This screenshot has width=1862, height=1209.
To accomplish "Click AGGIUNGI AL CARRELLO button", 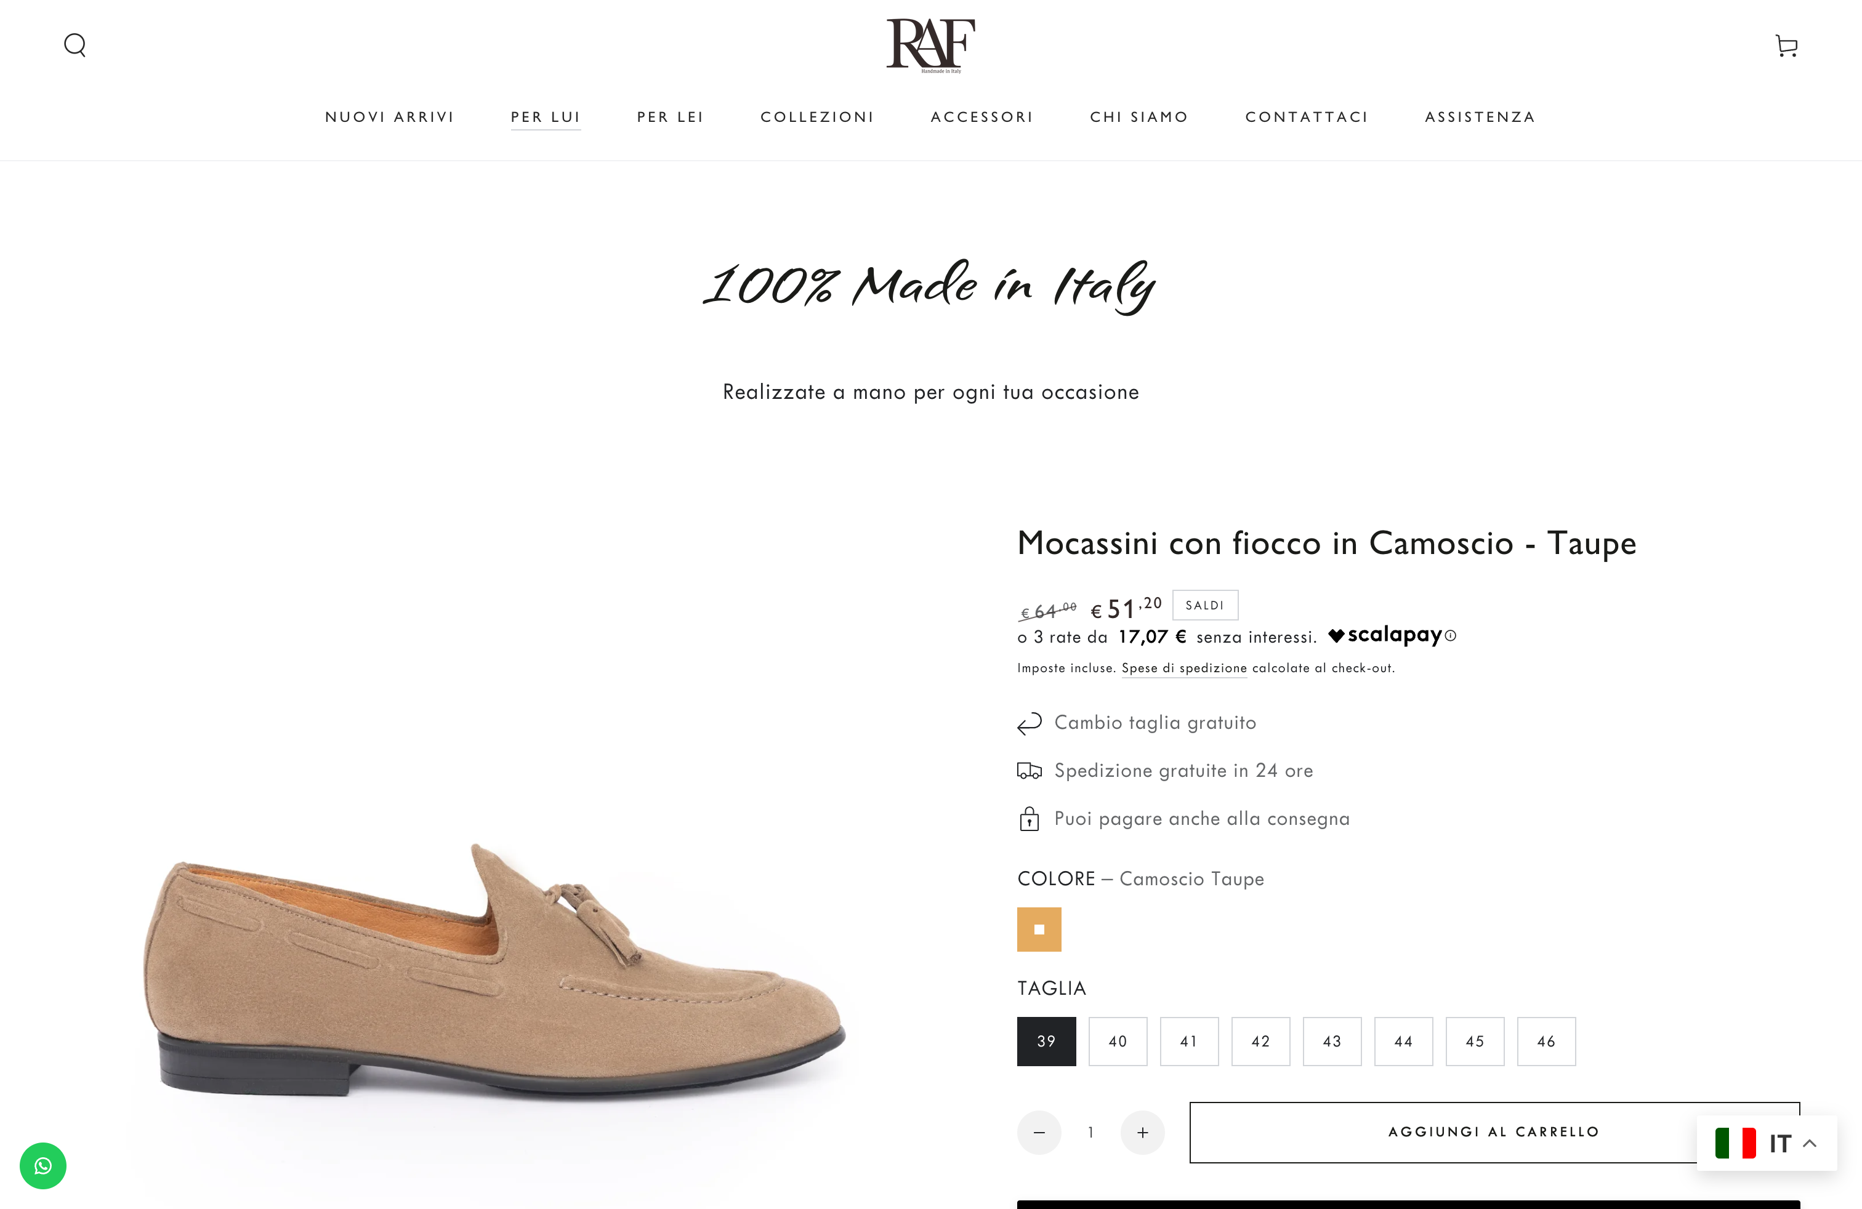I will [x=1493, y=1131].
